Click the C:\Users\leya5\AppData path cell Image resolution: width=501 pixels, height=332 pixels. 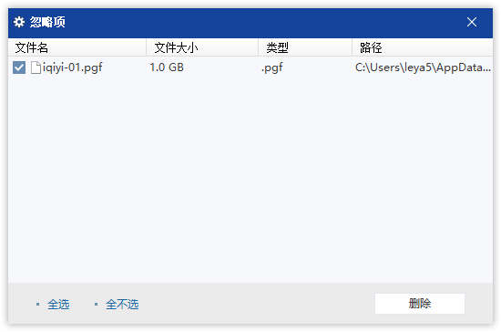[x=423, y=67]
